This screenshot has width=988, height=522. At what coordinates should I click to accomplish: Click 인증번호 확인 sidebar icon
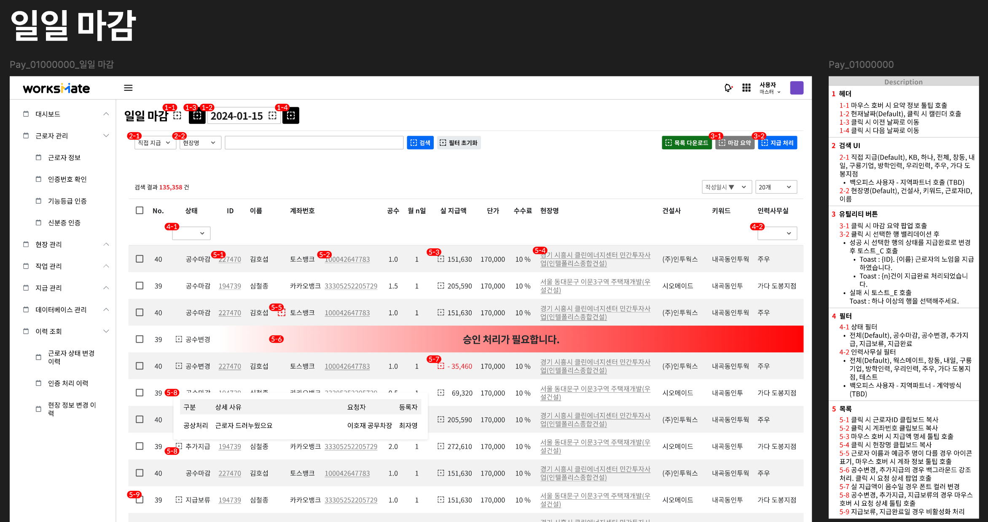[39, 179]
